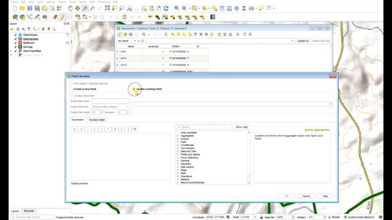
Task: Click the Zoom Full extent icon
Action: coord(107,8)
